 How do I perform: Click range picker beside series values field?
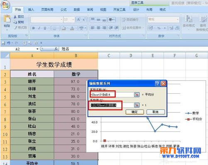pos(137,105)
